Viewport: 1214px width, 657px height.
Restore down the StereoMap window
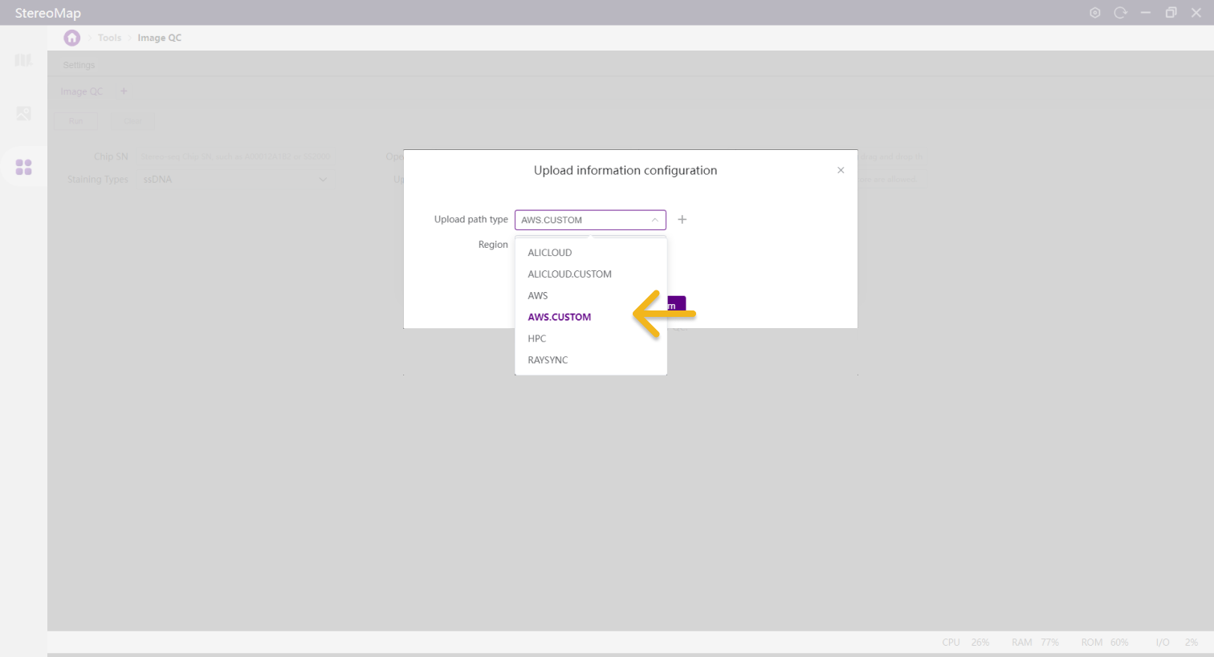coord(1171,13)
